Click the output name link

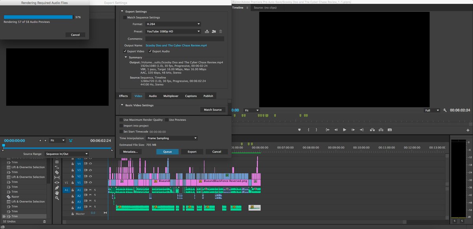(x=176, y=46)
